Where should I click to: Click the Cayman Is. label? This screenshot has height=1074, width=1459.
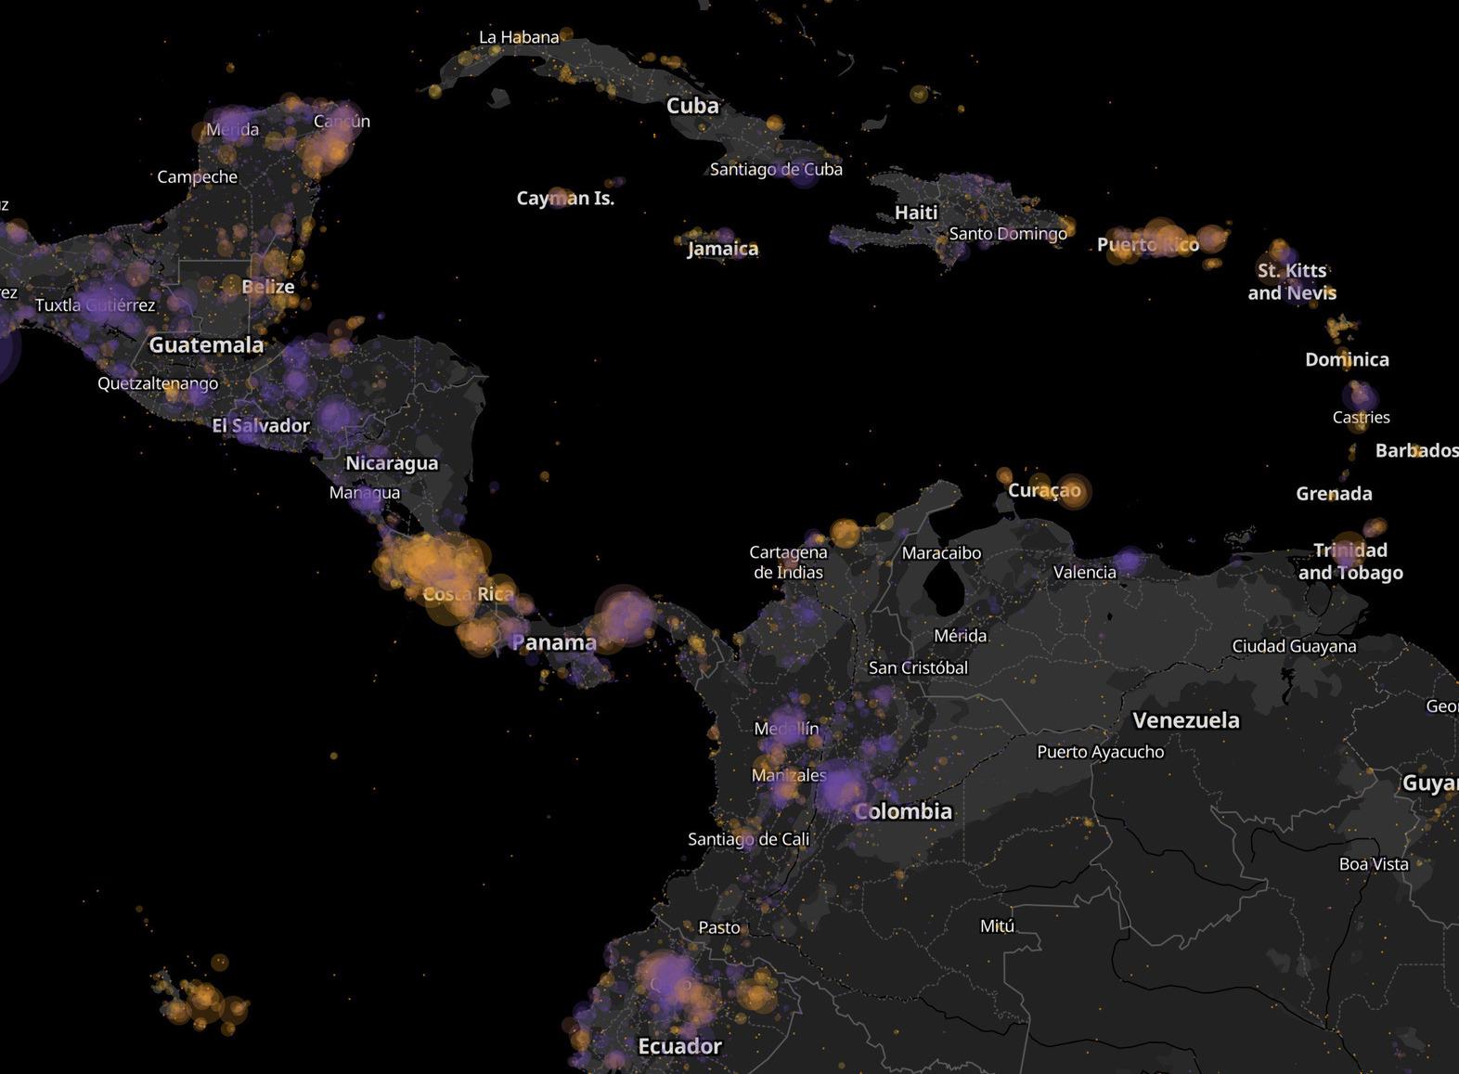point(565,198)
